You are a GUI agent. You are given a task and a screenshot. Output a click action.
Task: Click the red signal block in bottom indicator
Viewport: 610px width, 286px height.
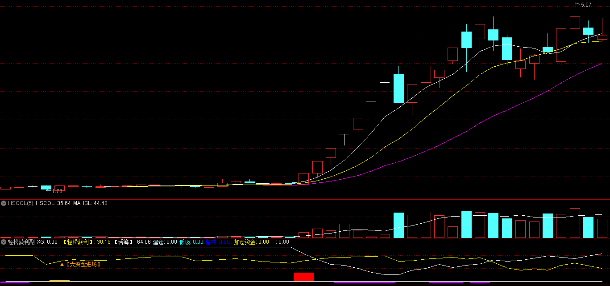(x=303, y=277)
